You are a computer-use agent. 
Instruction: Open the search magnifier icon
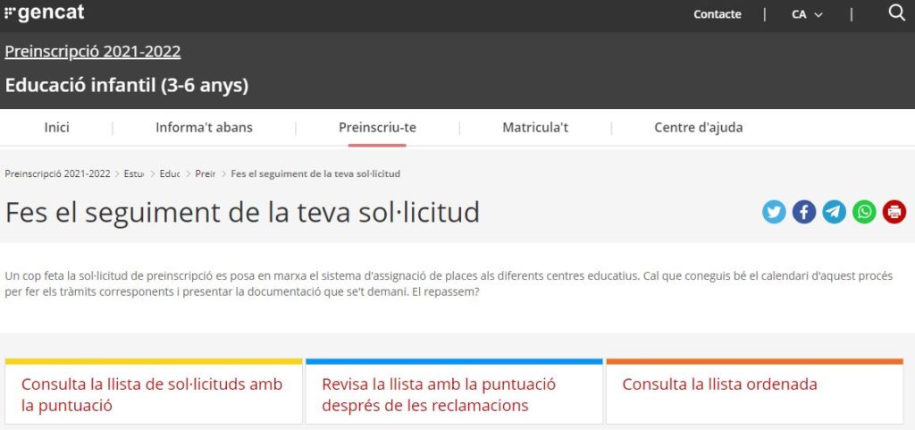[896, 13]
